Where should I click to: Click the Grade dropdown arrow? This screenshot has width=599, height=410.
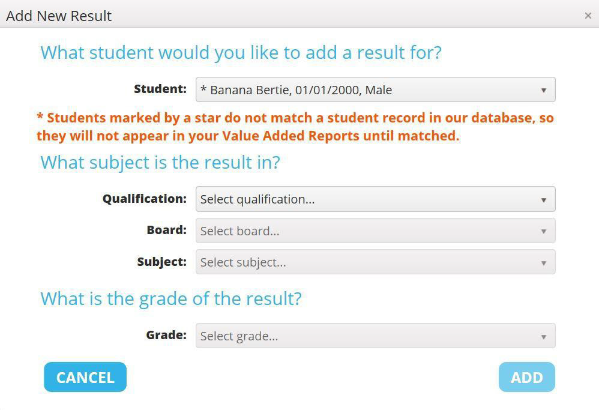543,337
